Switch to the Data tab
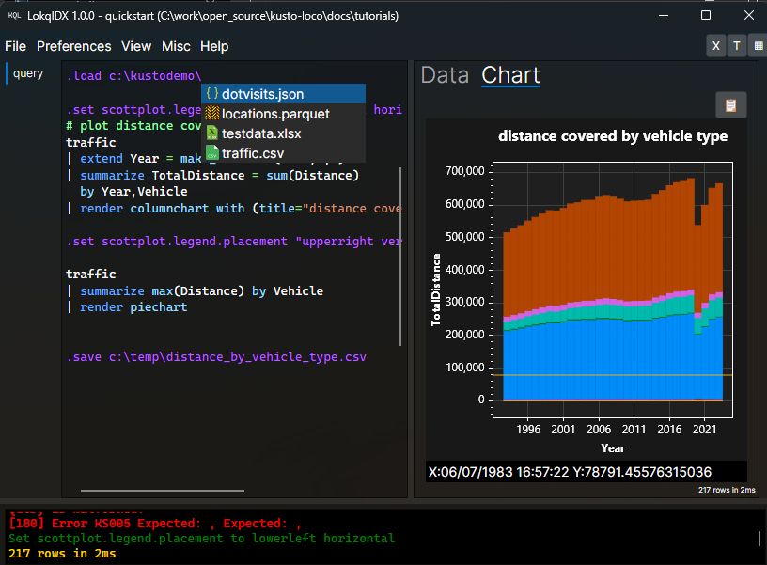 pyautogui.click(x=445, y=75)
